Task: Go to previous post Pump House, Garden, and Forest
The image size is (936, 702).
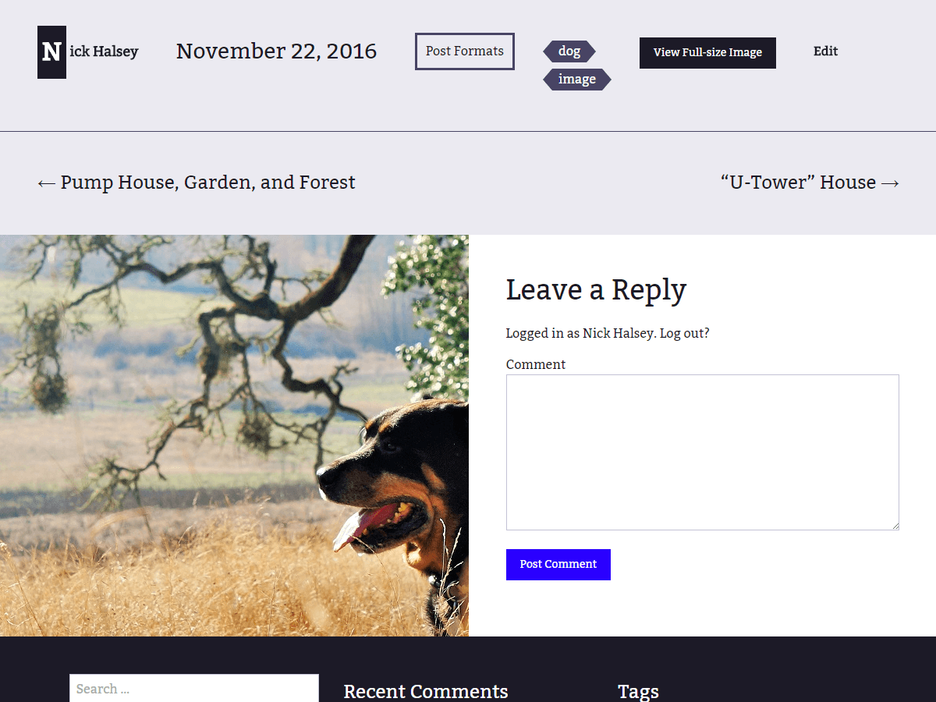Action: pos(197,183)
